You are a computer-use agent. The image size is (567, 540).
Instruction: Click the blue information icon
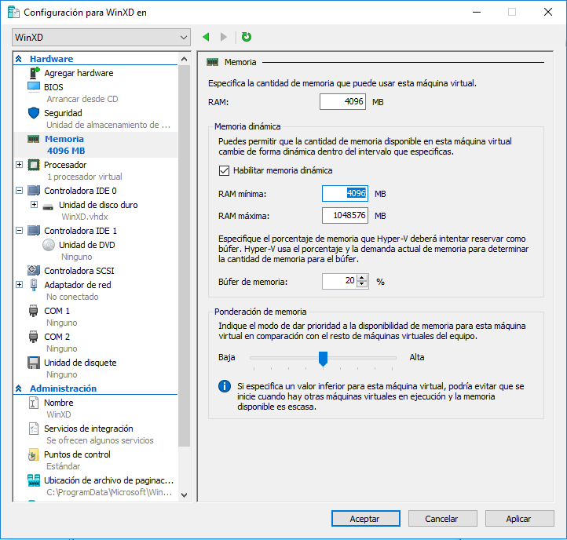tap(224, 386)
